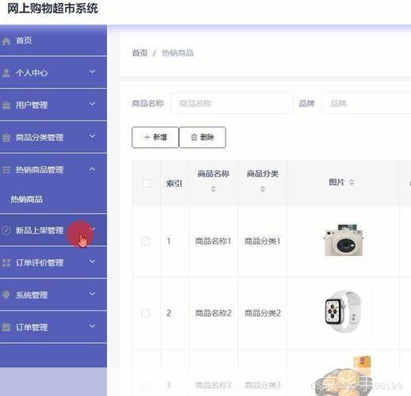Click the briefcase icon beside 用户管理
The image size is (411, 396).
[6, 105]
